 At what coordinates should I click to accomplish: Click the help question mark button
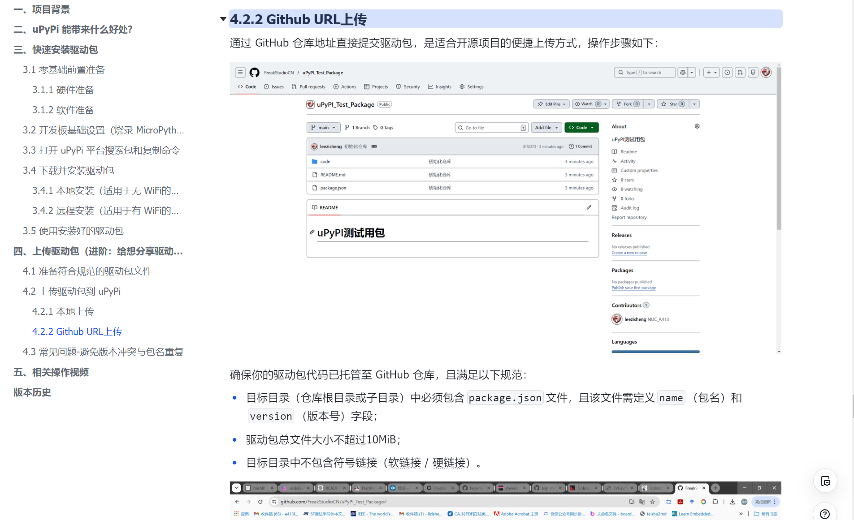[825, 513]
